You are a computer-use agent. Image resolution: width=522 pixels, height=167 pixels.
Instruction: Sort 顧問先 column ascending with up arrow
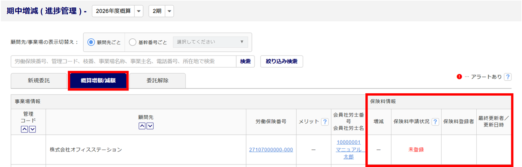coord(142,126)
